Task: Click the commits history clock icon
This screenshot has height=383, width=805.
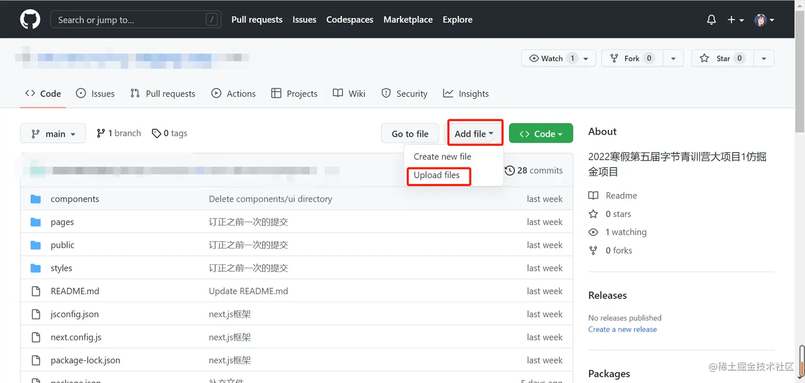Action: click(x=510, y=170)
